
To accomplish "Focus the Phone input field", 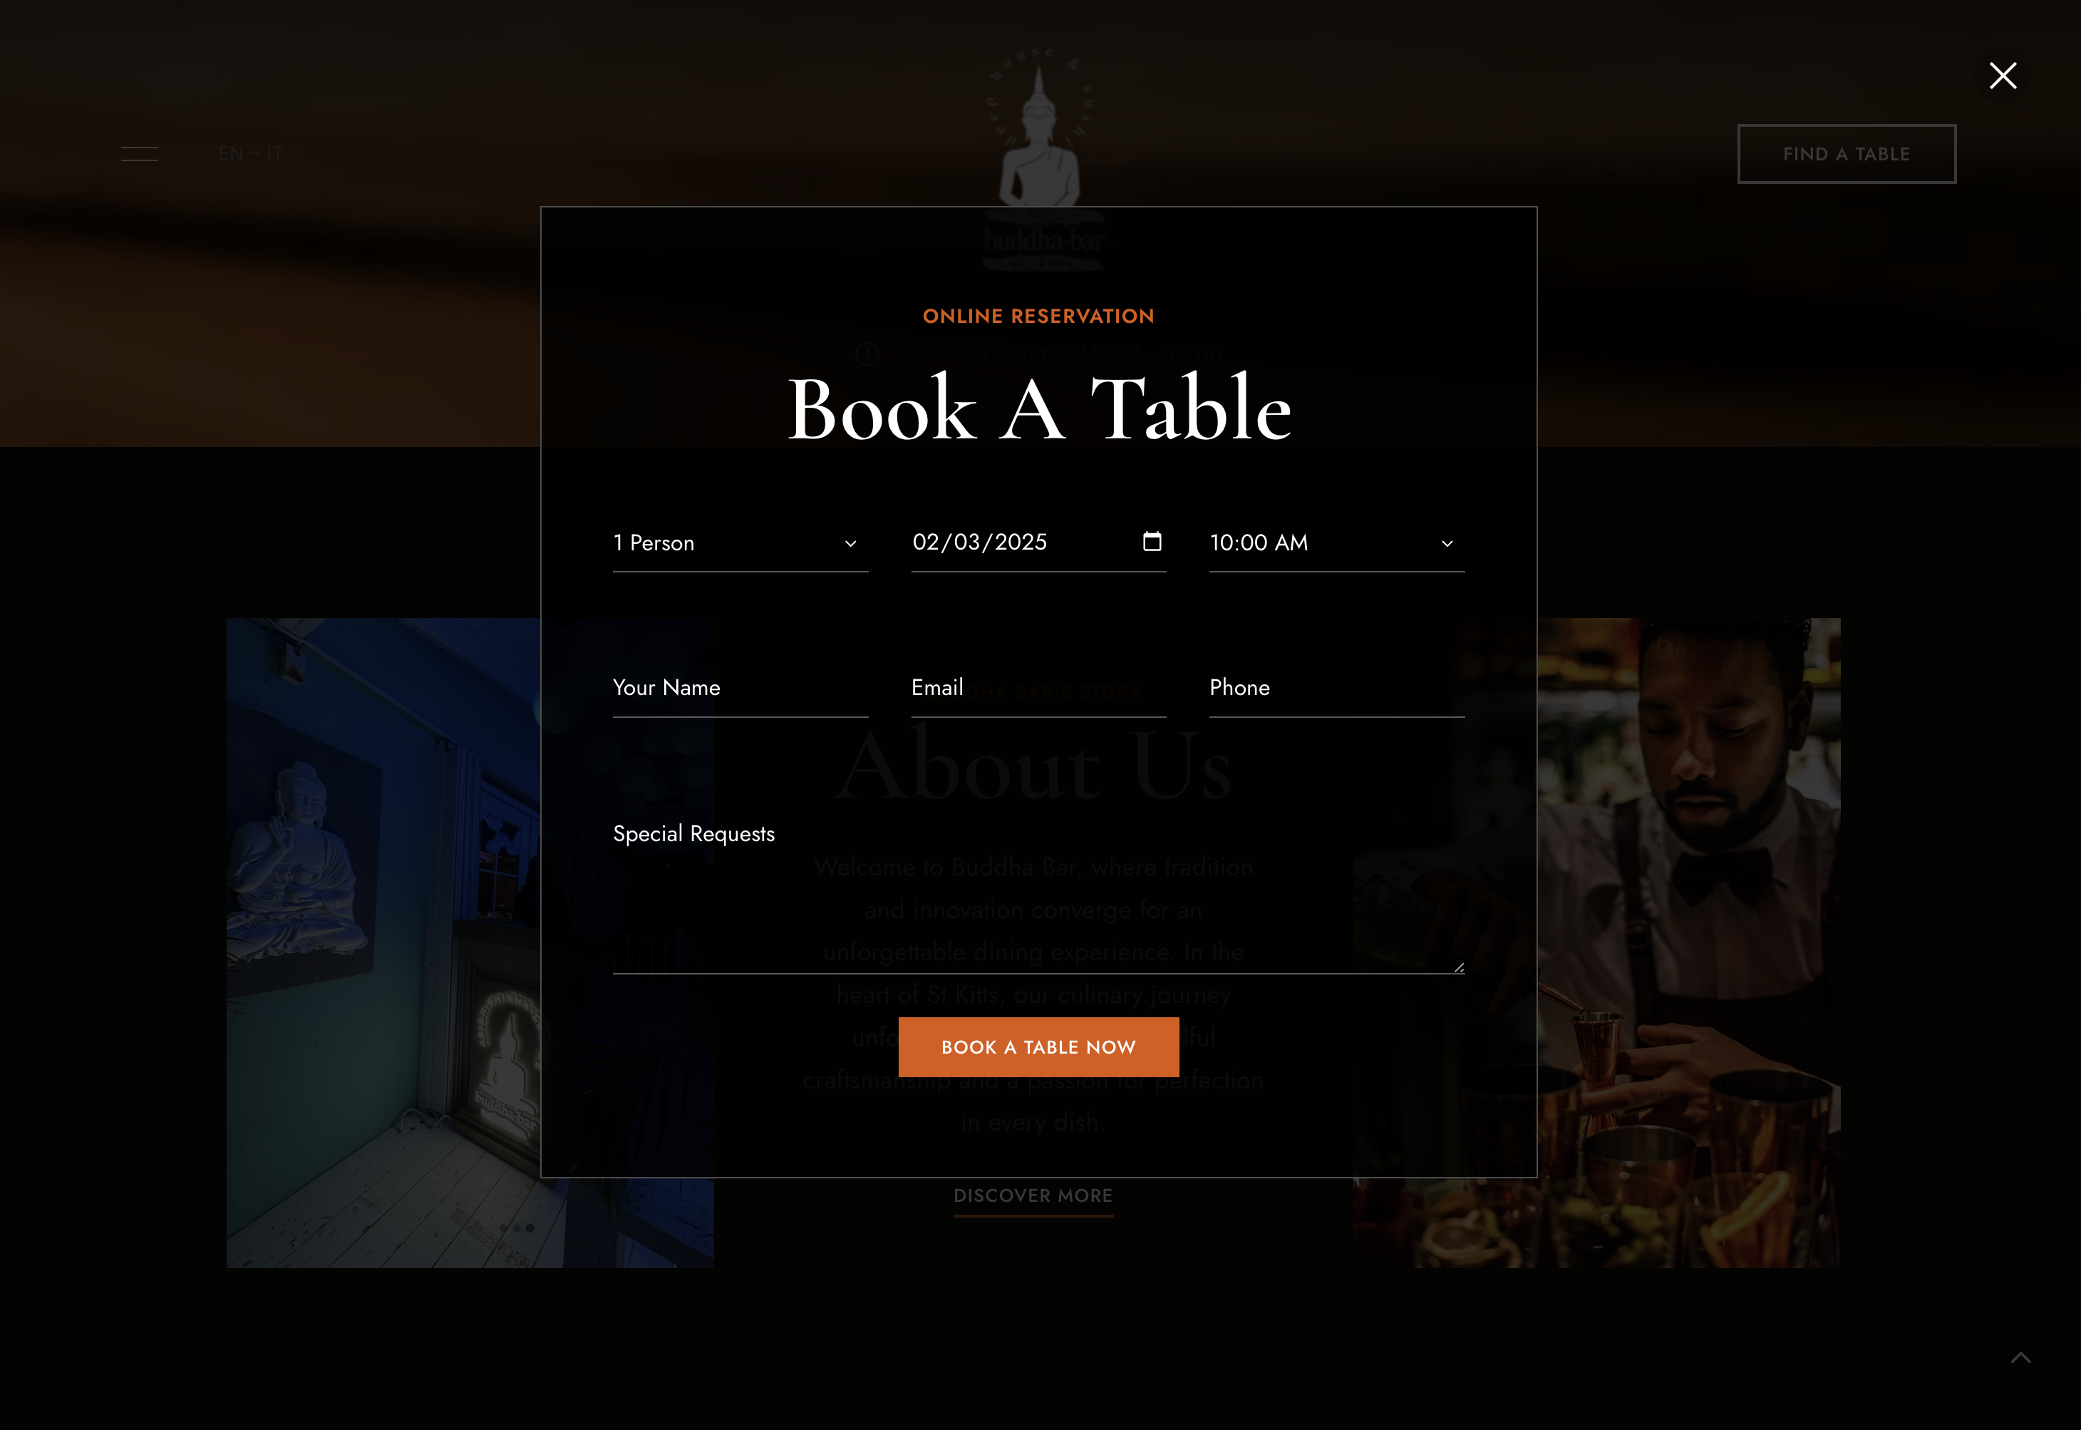I will pos(1336,688).
